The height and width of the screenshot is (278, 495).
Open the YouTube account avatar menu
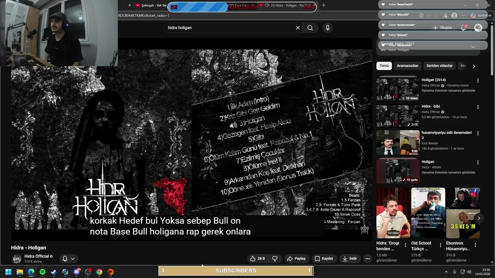[478, 28]
